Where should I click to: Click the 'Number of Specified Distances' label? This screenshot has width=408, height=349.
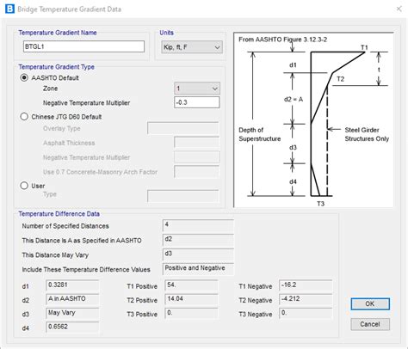65,226
